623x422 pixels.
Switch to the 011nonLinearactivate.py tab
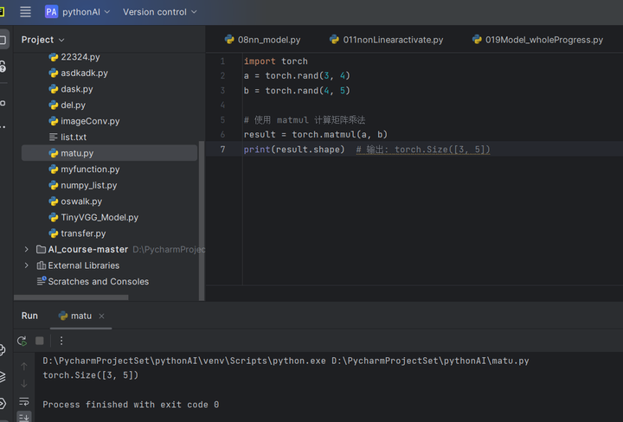click(386, 39)
